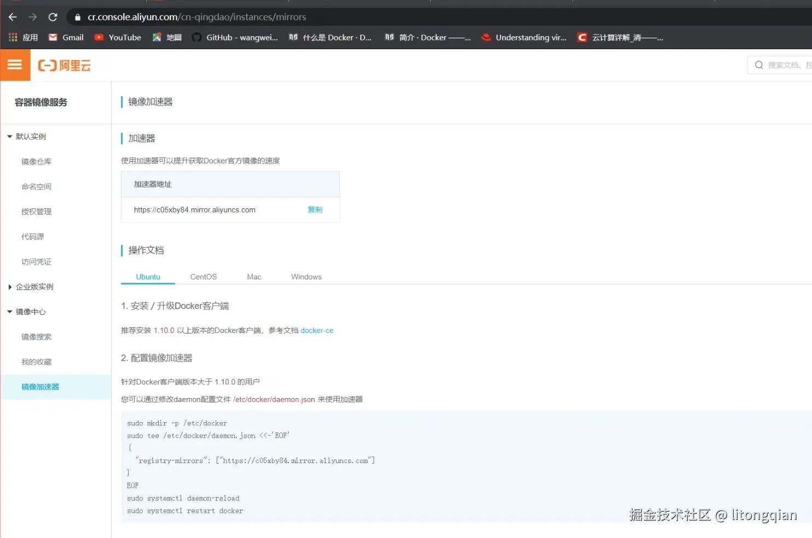Switch to the CentOS tab
Screen dimensions: 812x538
(x=204, y=277)
